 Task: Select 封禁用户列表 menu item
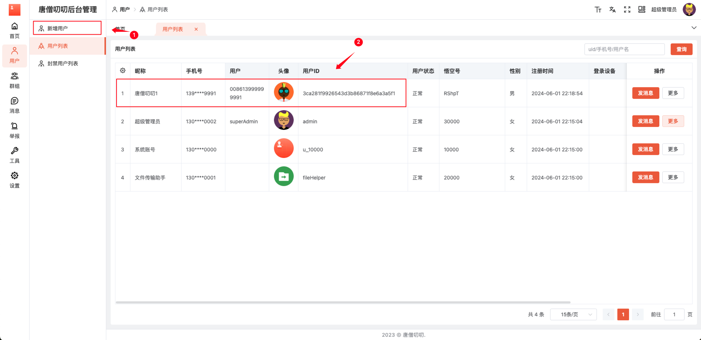click(63, 63)
